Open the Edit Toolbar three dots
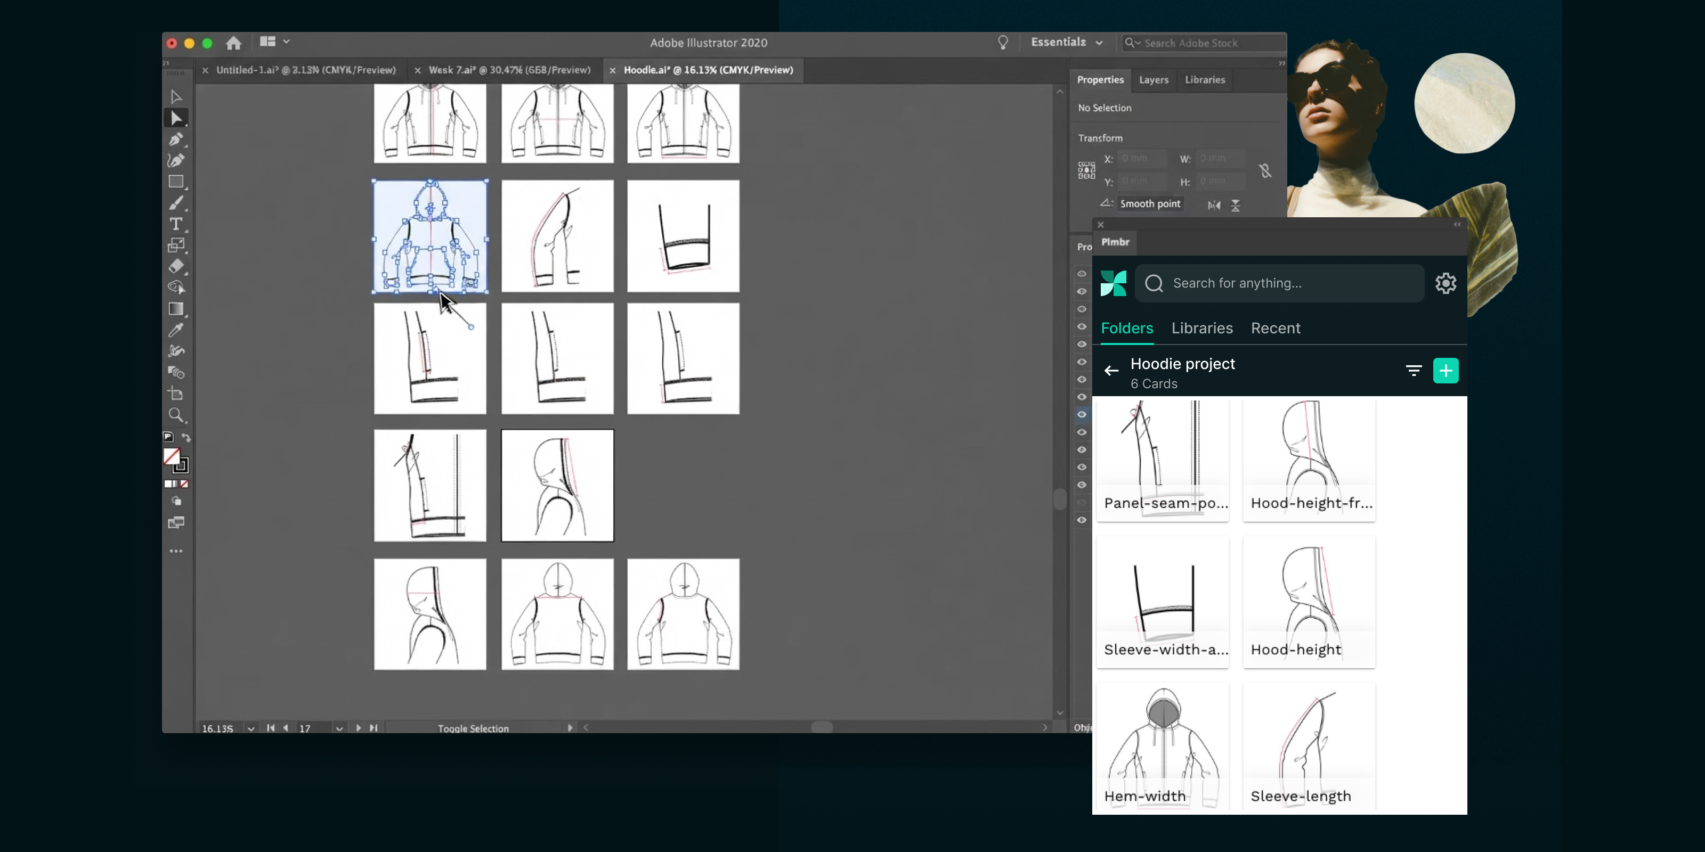 point(176,551)
